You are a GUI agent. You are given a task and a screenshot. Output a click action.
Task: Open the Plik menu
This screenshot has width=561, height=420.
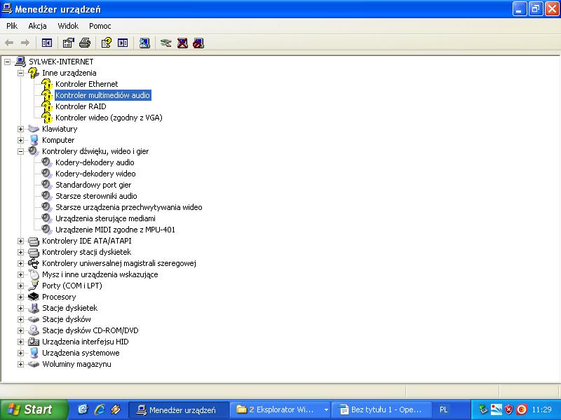[x=12, y=26]
